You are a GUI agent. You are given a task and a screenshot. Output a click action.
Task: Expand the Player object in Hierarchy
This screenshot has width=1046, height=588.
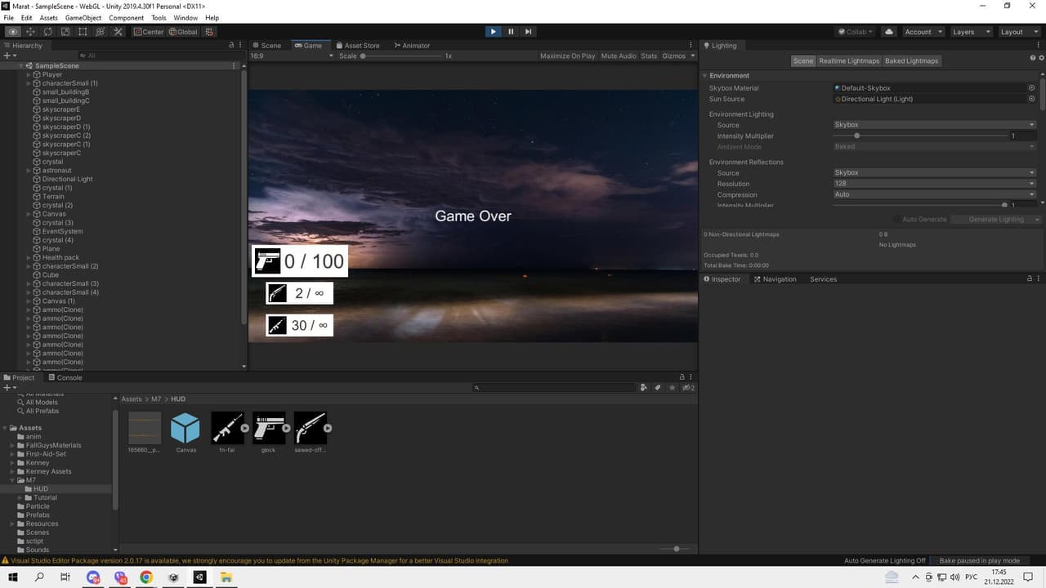[x=29, y=74]
